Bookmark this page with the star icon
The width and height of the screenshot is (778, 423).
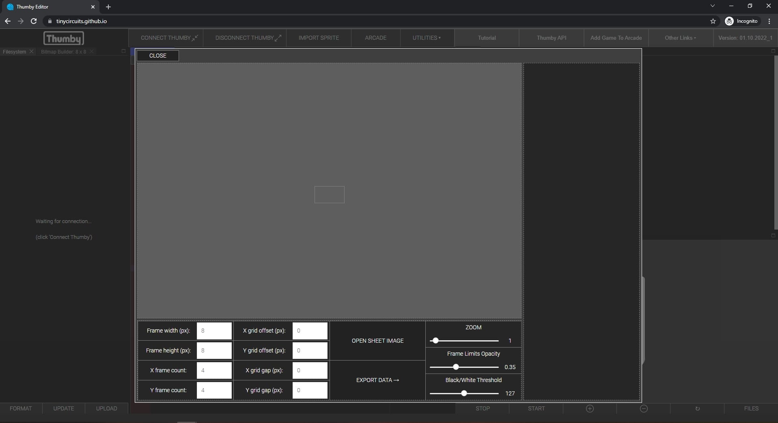pyautogui.click(x=713, y=21)
